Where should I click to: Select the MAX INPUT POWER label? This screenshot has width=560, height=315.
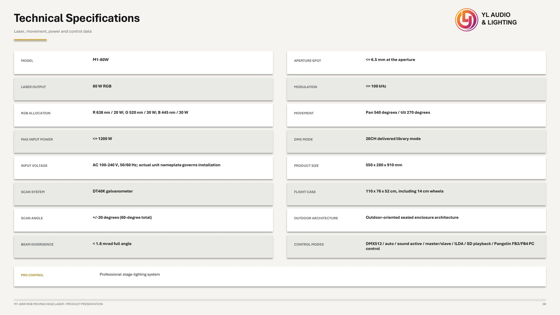click(37, 139)
